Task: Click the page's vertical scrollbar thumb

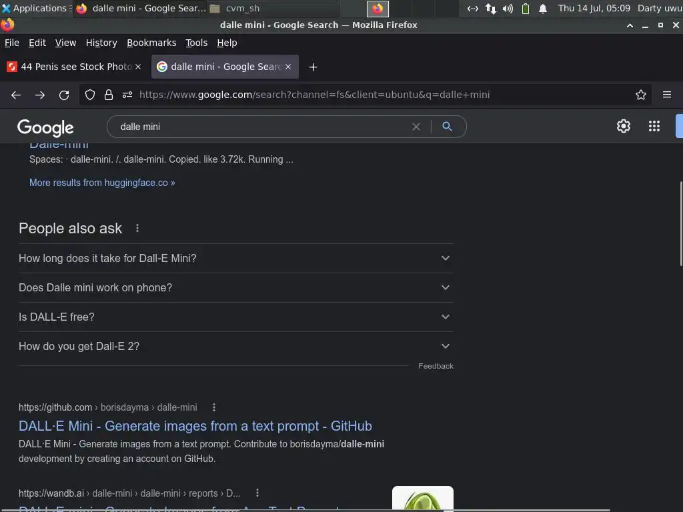Action: [681, 224]
